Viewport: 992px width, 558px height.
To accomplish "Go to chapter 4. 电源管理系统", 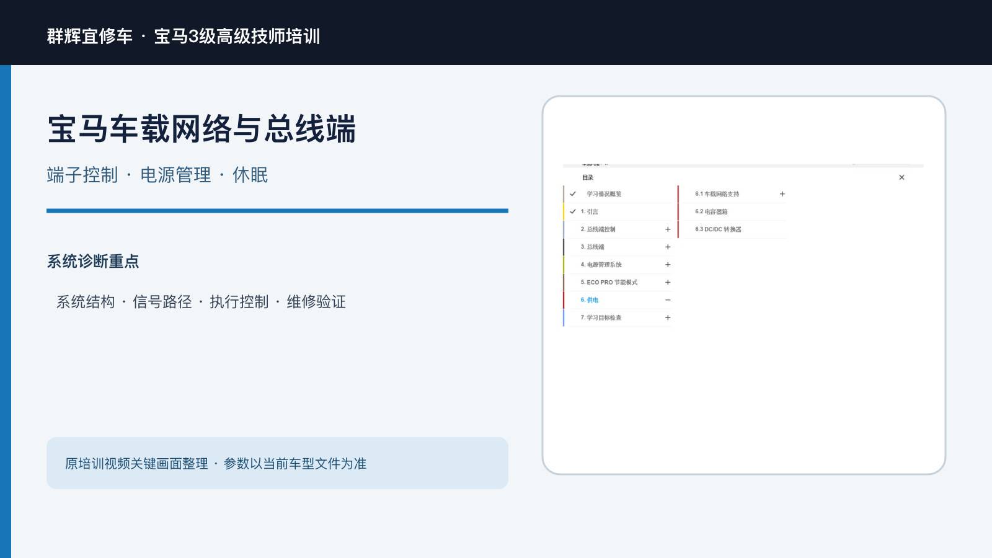I will (601, 265).
